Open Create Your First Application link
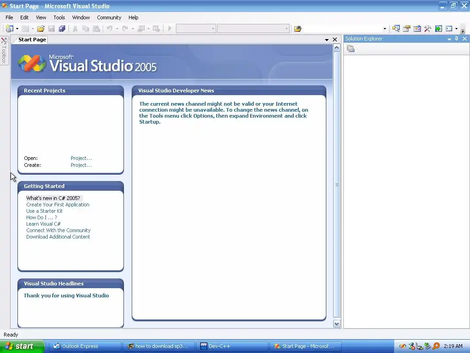 pos(57,205)
